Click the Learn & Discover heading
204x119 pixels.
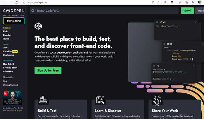coord(108,111)
